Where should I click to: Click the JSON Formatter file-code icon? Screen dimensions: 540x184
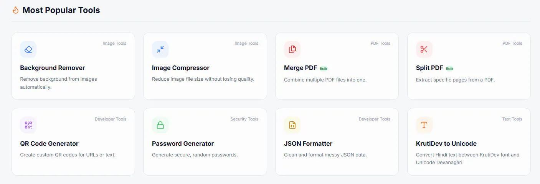tap(292, 125)
